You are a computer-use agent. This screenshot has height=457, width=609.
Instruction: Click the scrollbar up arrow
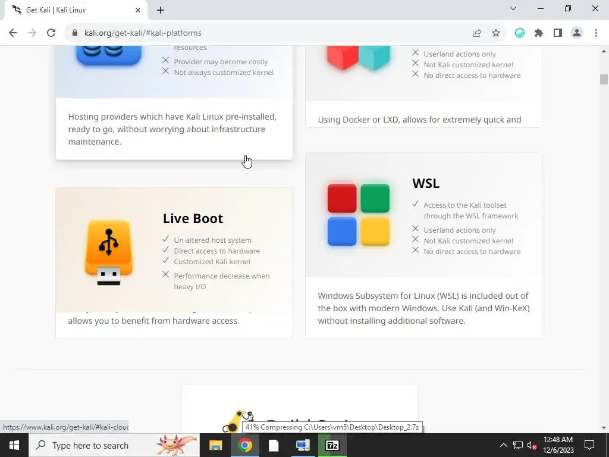[604, 51]
